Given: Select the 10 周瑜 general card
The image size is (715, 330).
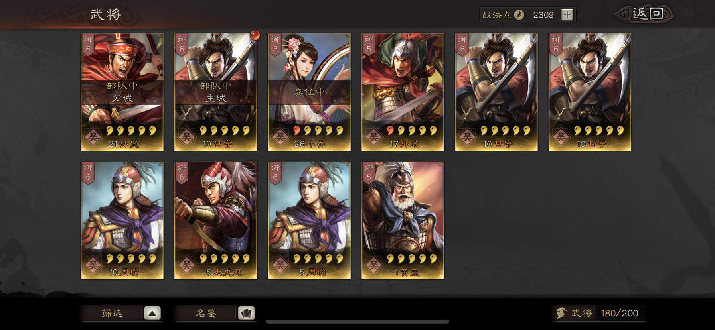Looking at the screenshot, I should (x=122, y=220).
